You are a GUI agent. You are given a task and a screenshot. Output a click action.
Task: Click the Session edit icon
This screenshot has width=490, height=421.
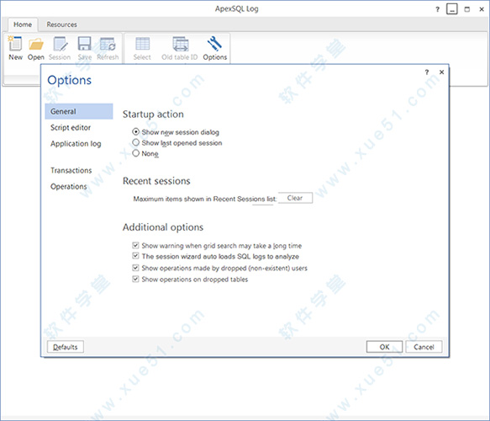pos(60,44)
